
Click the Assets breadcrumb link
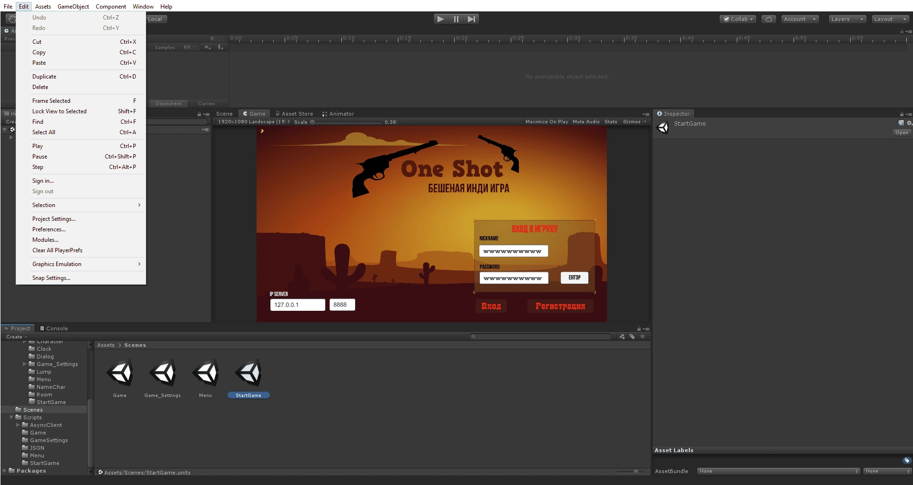pos(106,345)
